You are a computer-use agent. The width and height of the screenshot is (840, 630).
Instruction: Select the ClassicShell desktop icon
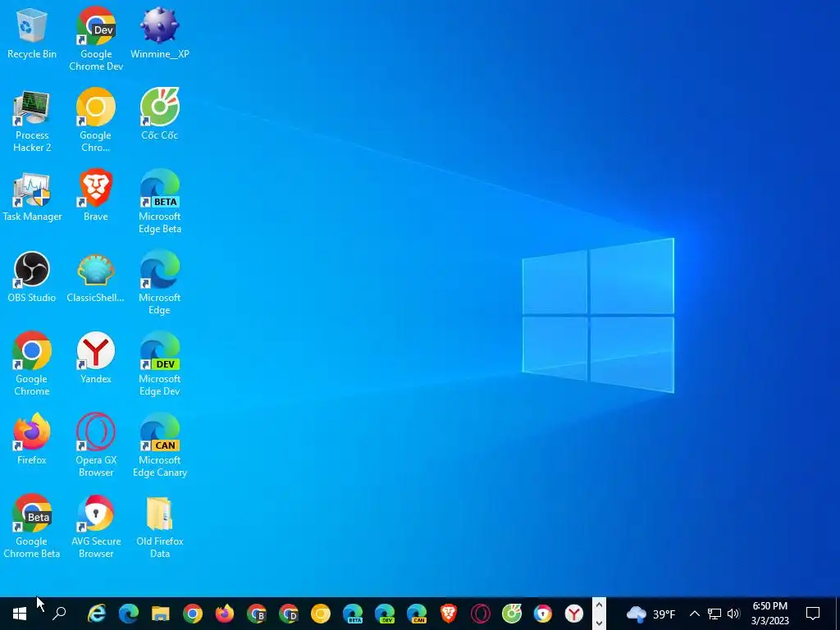[x=96, y=277]
